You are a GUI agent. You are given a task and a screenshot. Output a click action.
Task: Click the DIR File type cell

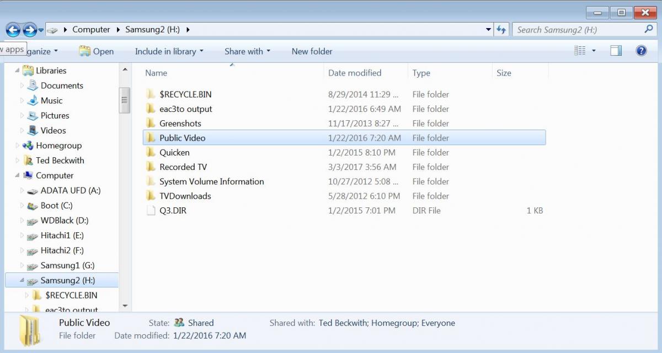point(426,210)
